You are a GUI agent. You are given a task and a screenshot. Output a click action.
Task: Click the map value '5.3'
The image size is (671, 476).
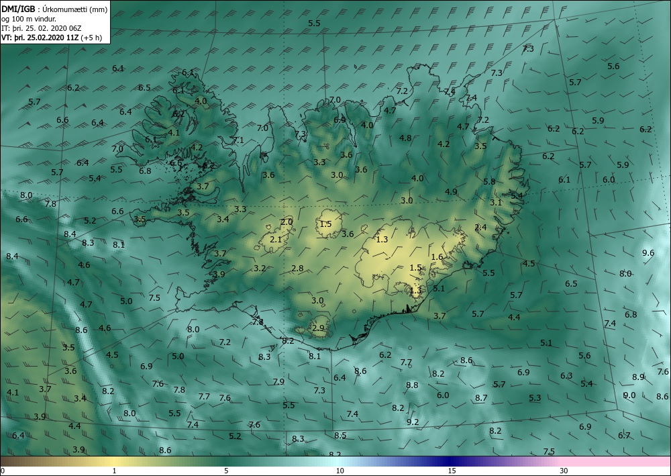click(x=535, y=397)
